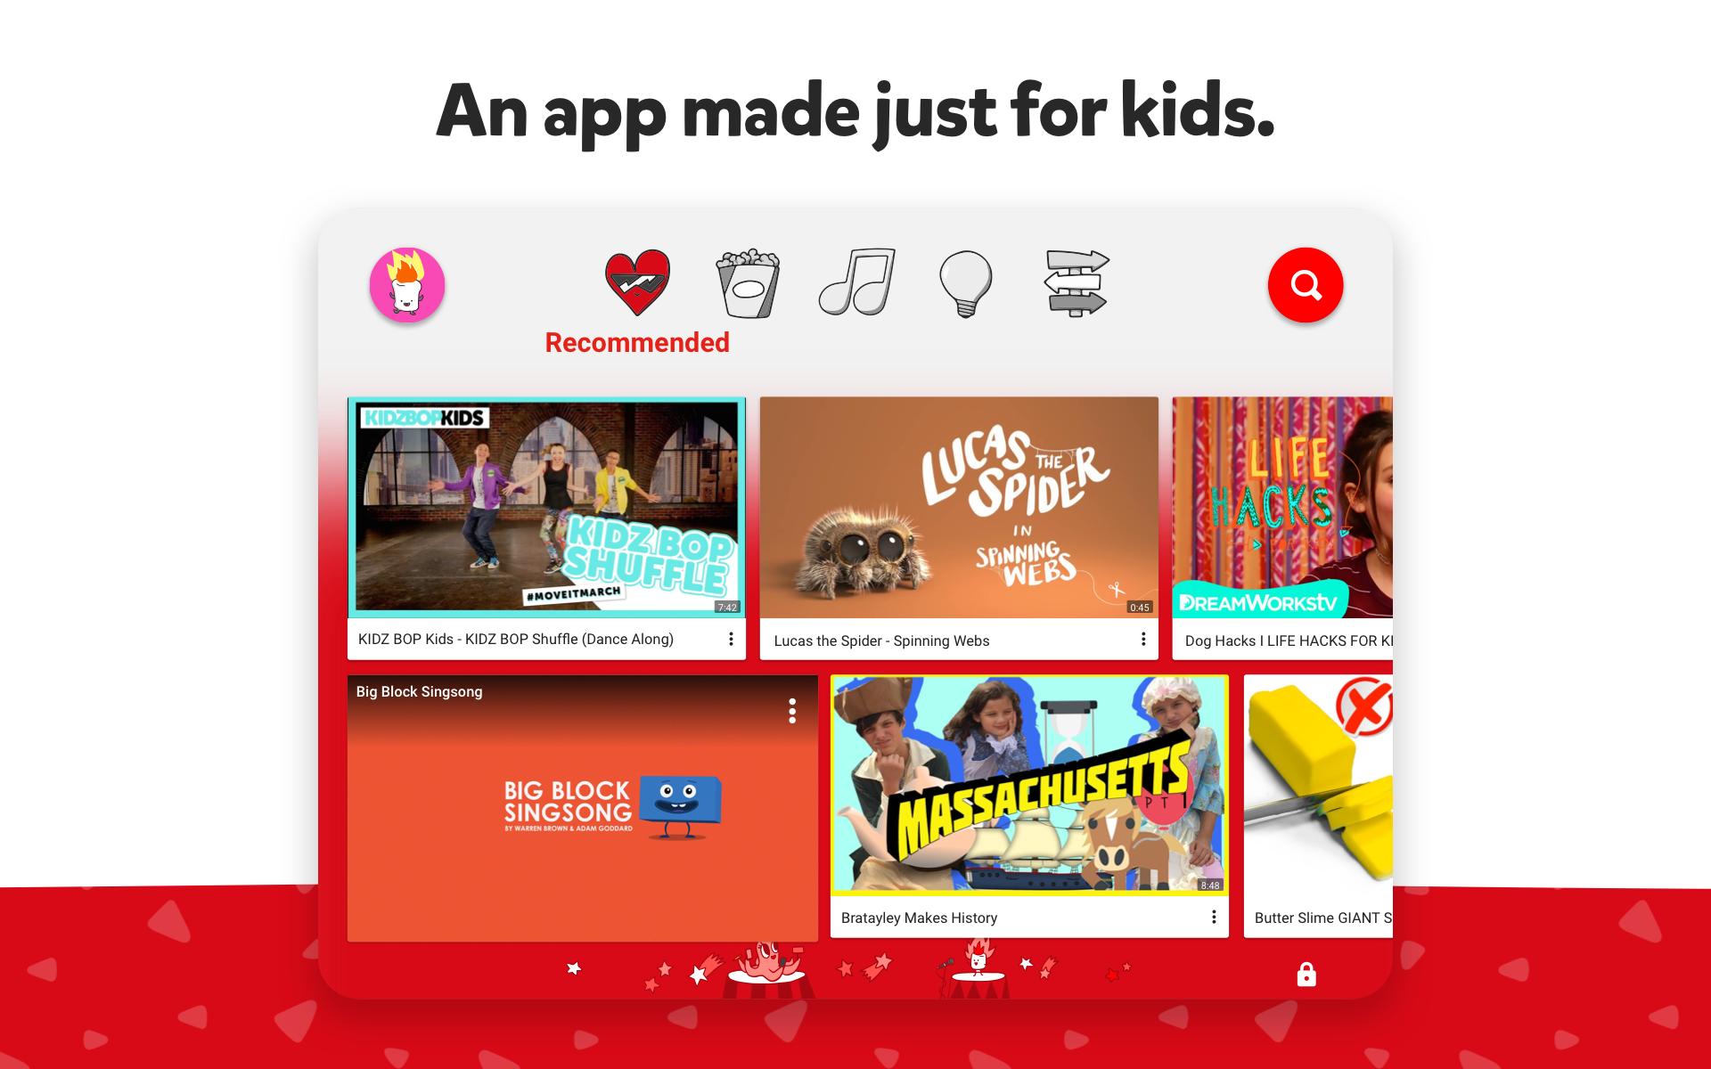Open options for Lucas the Spider video

1143,638
